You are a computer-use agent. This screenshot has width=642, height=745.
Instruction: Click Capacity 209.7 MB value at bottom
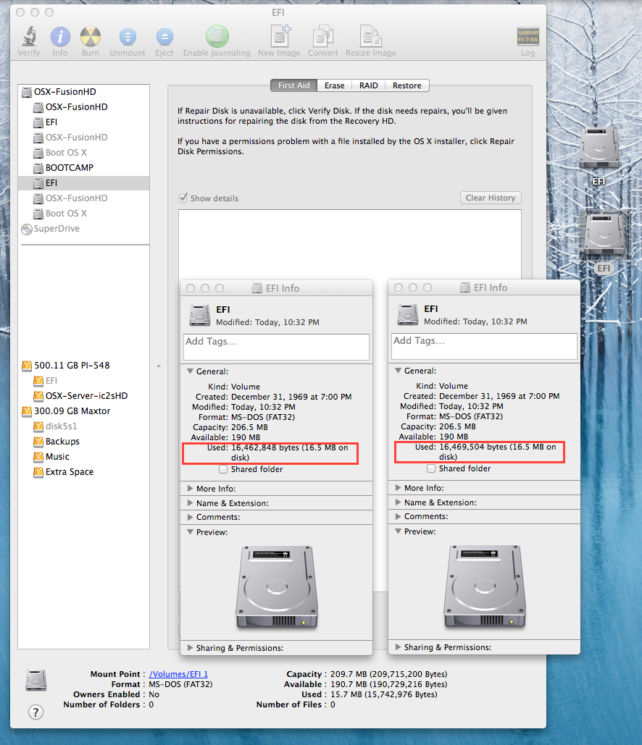coord(388,674)
